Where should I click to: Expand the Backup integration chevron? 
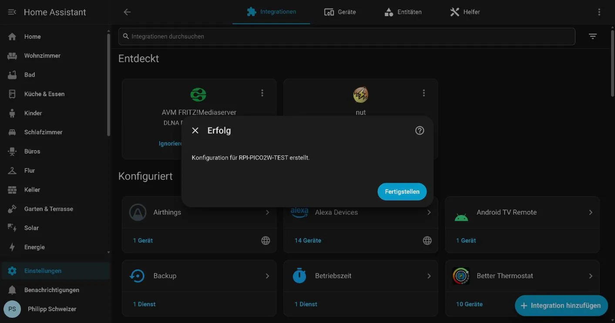[x=267, y=276]
